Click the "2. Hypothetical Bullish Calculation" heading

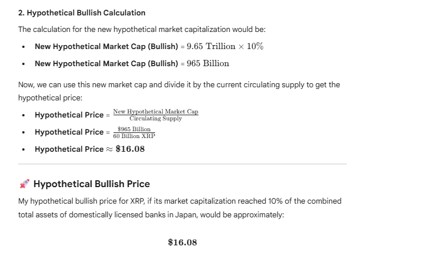tap(82, 13)
